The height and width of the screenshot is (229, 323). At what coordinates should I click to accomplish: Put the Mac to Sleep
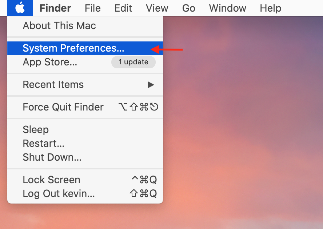pos(36,130)
